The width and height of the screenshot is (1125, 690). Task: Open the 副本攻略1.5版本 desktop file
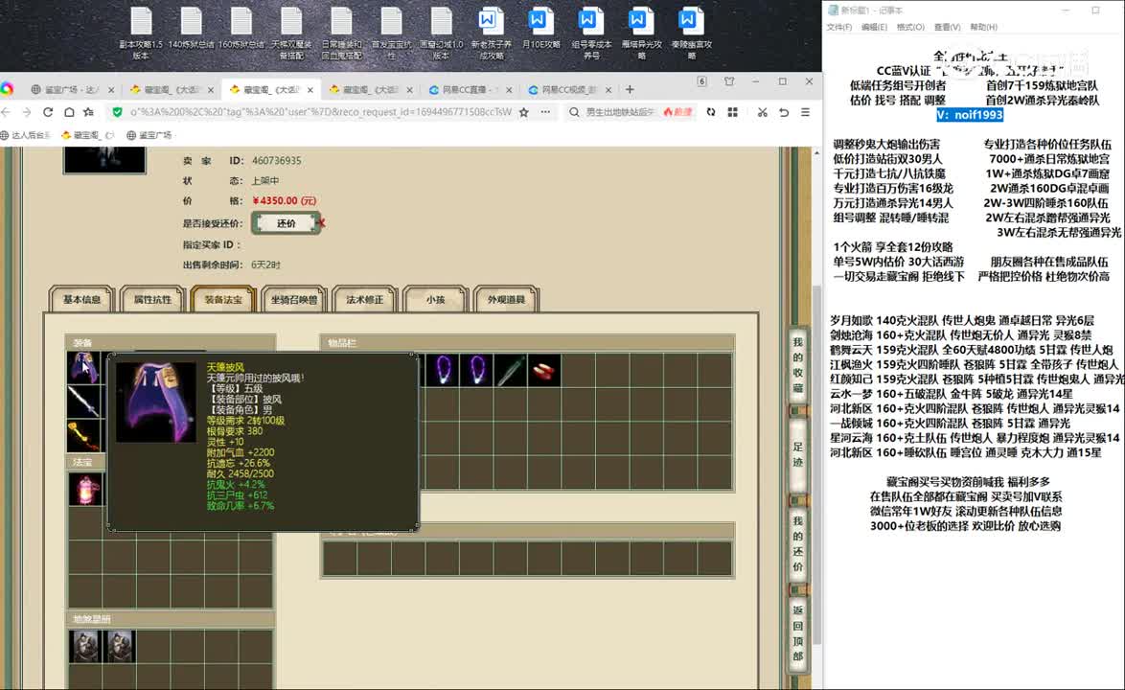click(x=141, y=33)
